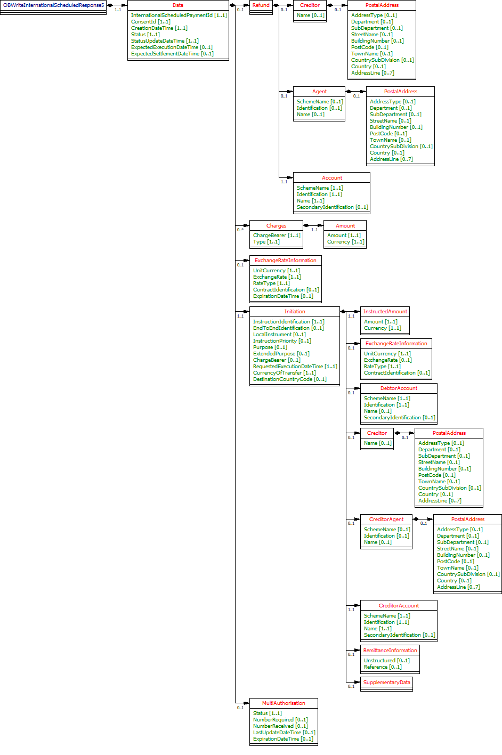
Task: Select the InstructedAmount class title
Action: pyautogui.click(x=385, y=312)
